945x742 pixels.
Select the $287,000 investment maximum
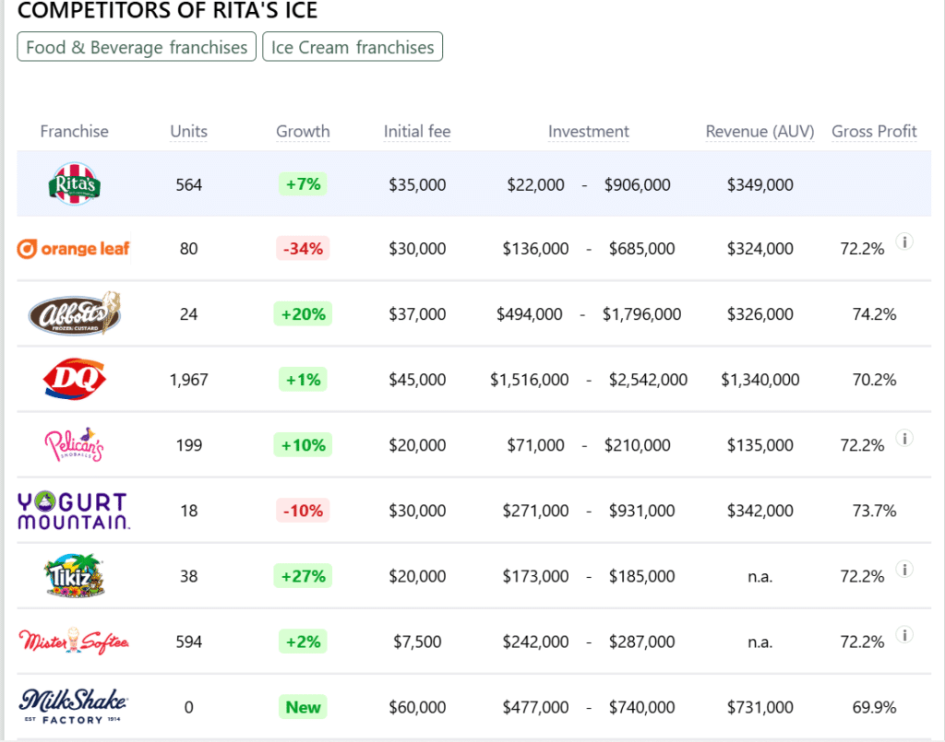[642, 642]
